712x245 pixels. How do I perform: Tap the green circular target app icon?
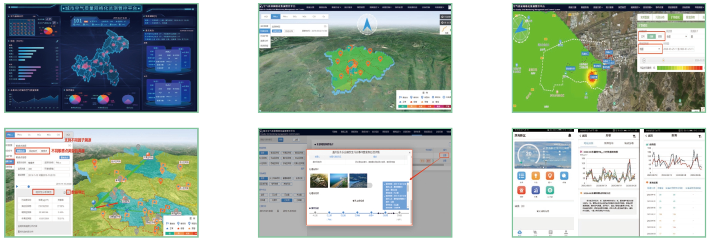pyautogui.click(x=550, y=190)
